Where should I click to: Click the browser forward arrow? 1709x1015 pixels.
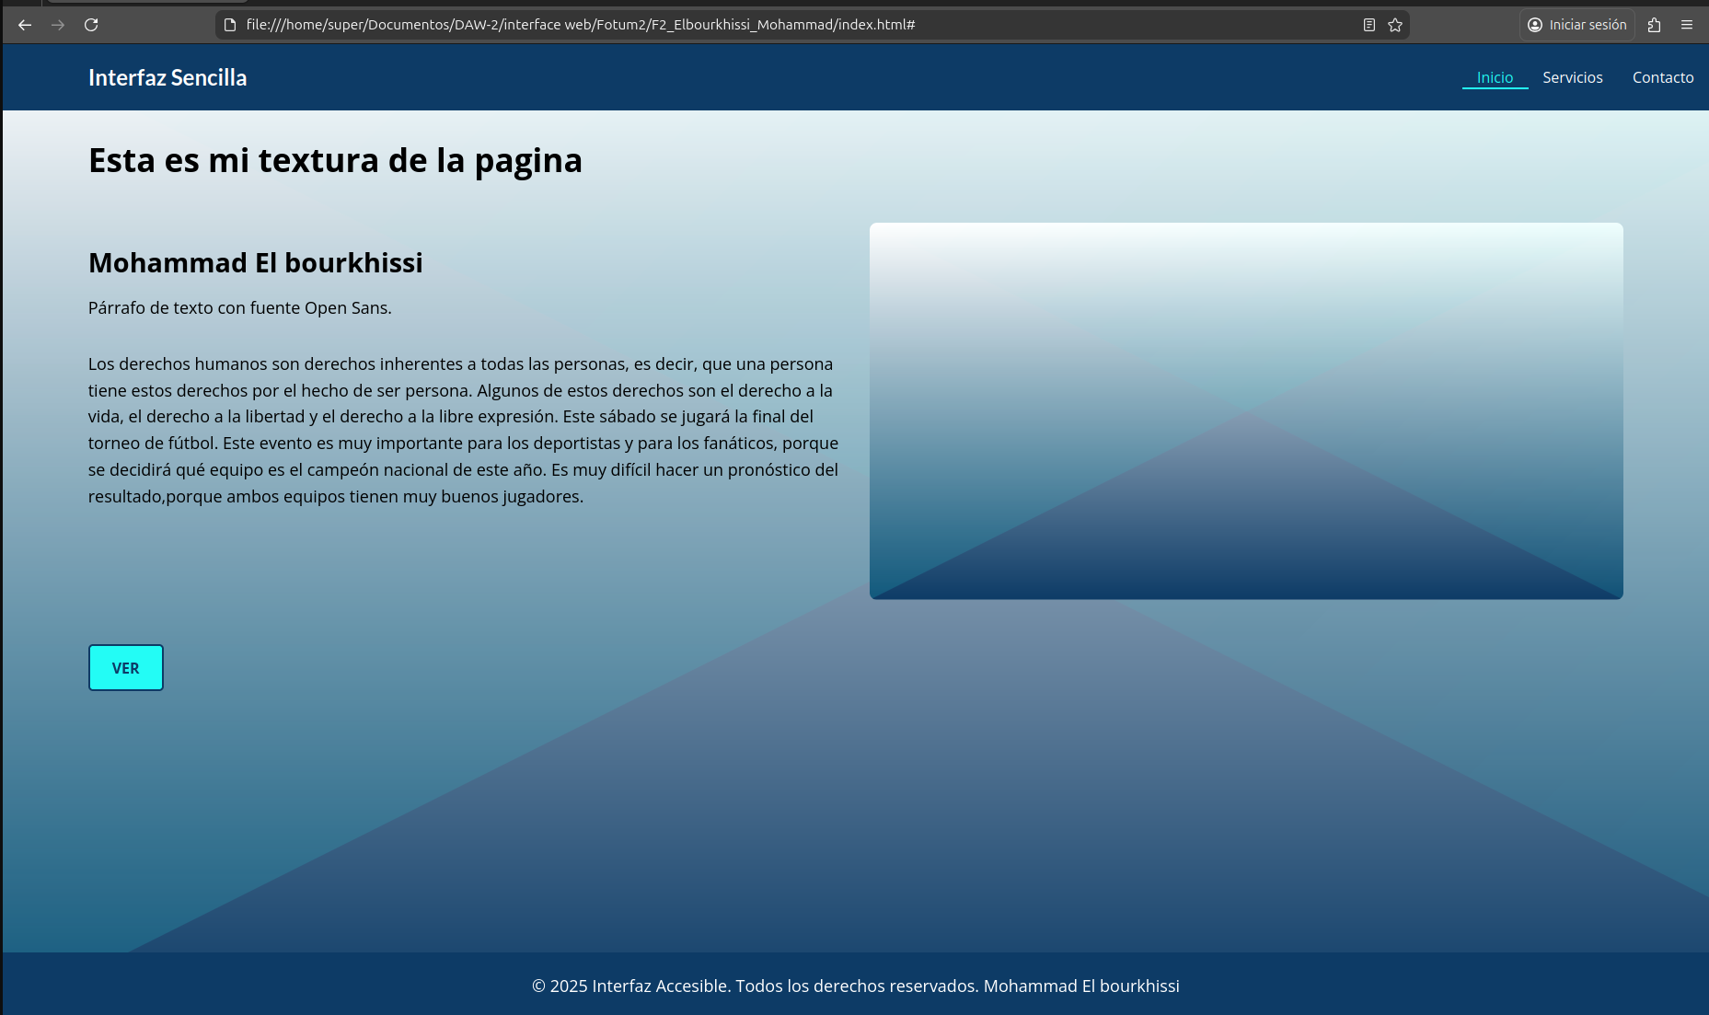[x=58, y=25]
